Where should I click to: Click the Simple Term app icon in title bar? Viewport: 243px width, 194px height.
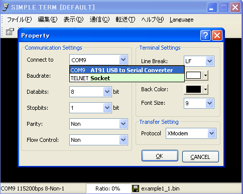6,7
